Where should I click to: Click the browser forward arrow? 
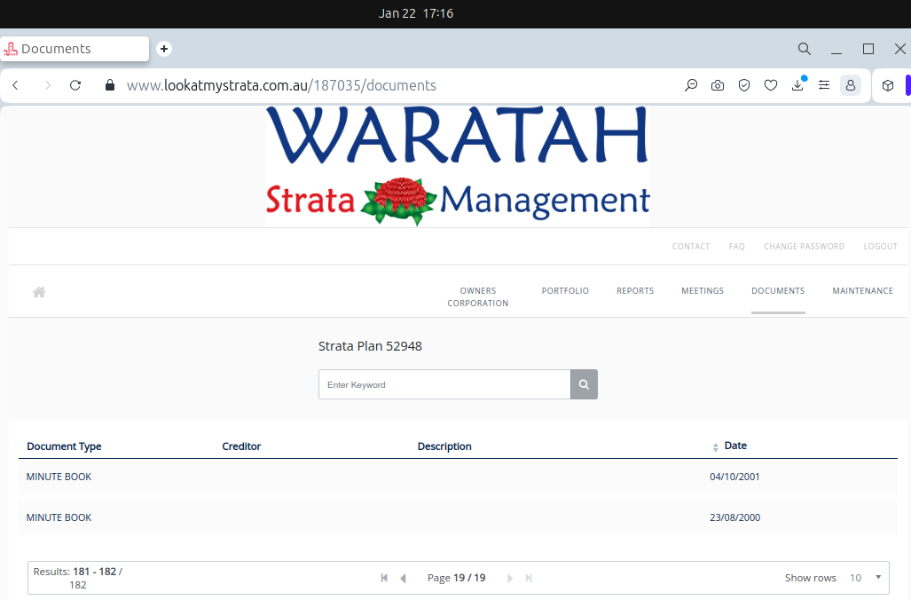[48, 85]
